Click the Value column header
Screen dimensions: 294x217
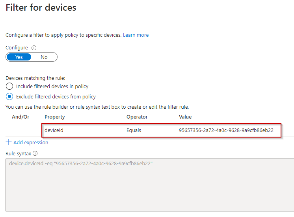pyautogui.click(x=185, y=117)
